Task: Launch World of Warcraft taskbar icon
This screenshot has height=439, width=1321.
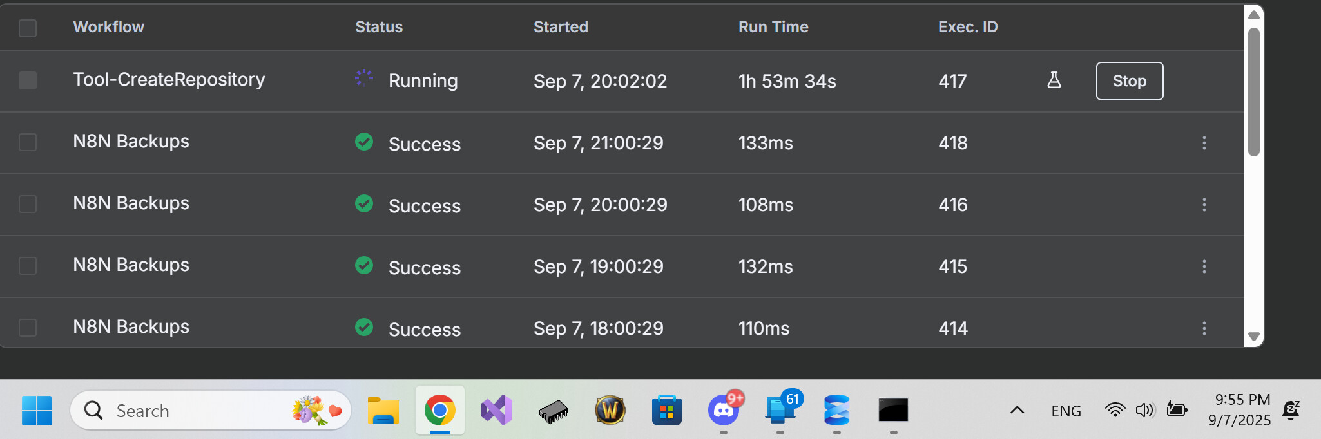Action: click(x=610, y=410)
